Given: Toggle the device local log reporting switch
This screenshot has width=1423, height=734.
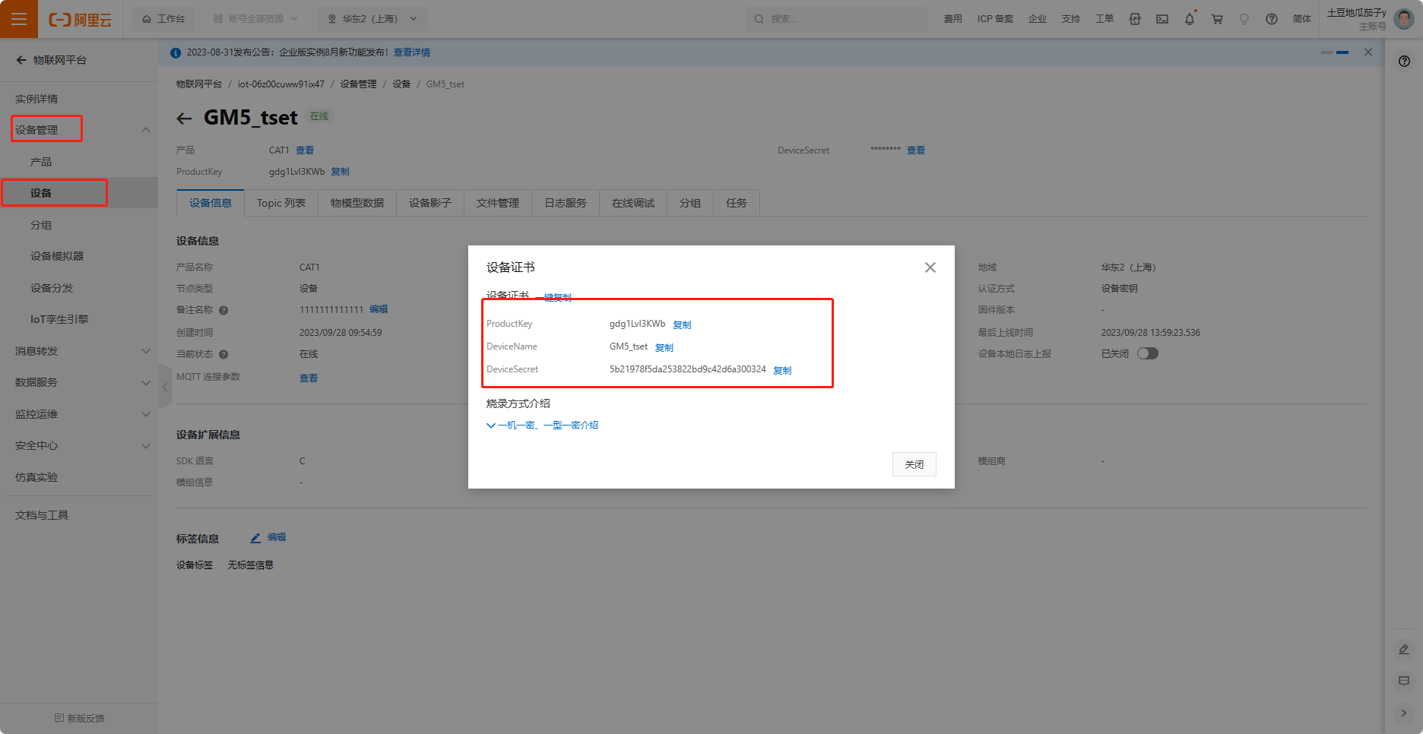Looking at the screenshot, I should coord(1147,353).
